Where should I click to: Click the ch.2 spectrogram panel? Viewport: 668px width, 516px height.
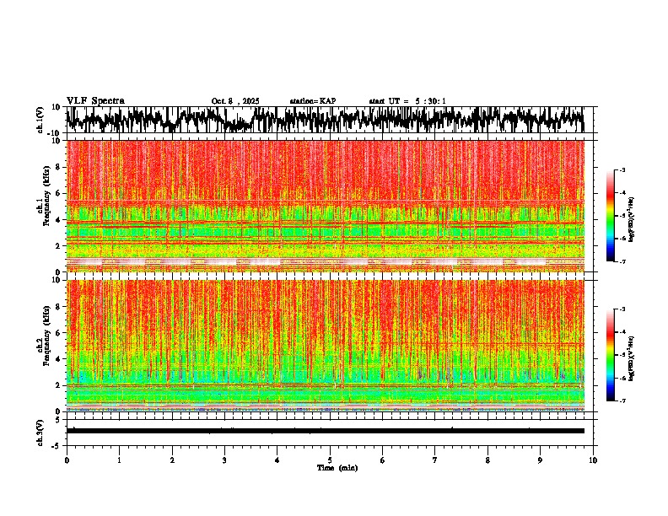(x=325, y=346)
